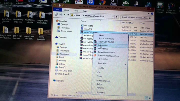
Task: Sort by the Type column header
Action: tap(142, 23)
